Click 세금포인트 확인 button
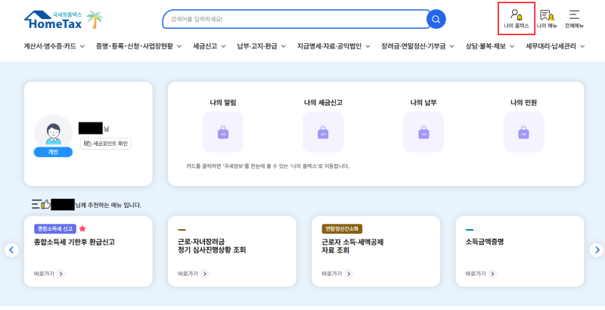 pos(106,144)
